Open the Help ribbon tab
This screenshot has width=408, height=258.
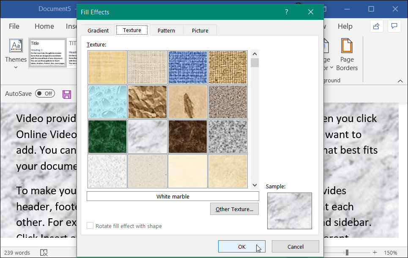[345, 26]
